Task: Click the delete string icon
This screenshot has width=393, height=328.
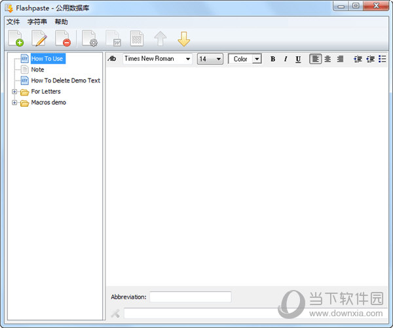Action: click(x=63, y=39)
